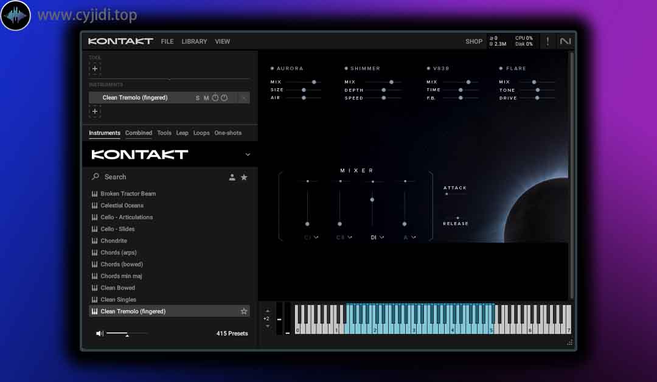Viewport: 657px width, 382px height.
Task: Click piano icon next to Clean Bowed
Action: (x=95, y=288)
